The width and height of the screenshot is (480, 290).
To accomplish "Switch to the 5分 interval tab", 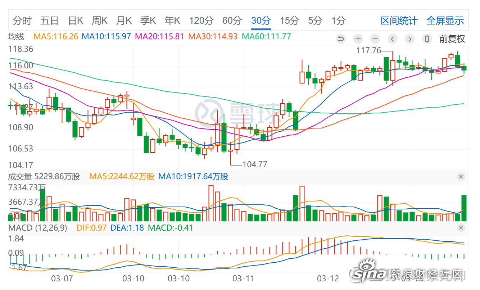I will pyautogui.click(x=315, y=21).
